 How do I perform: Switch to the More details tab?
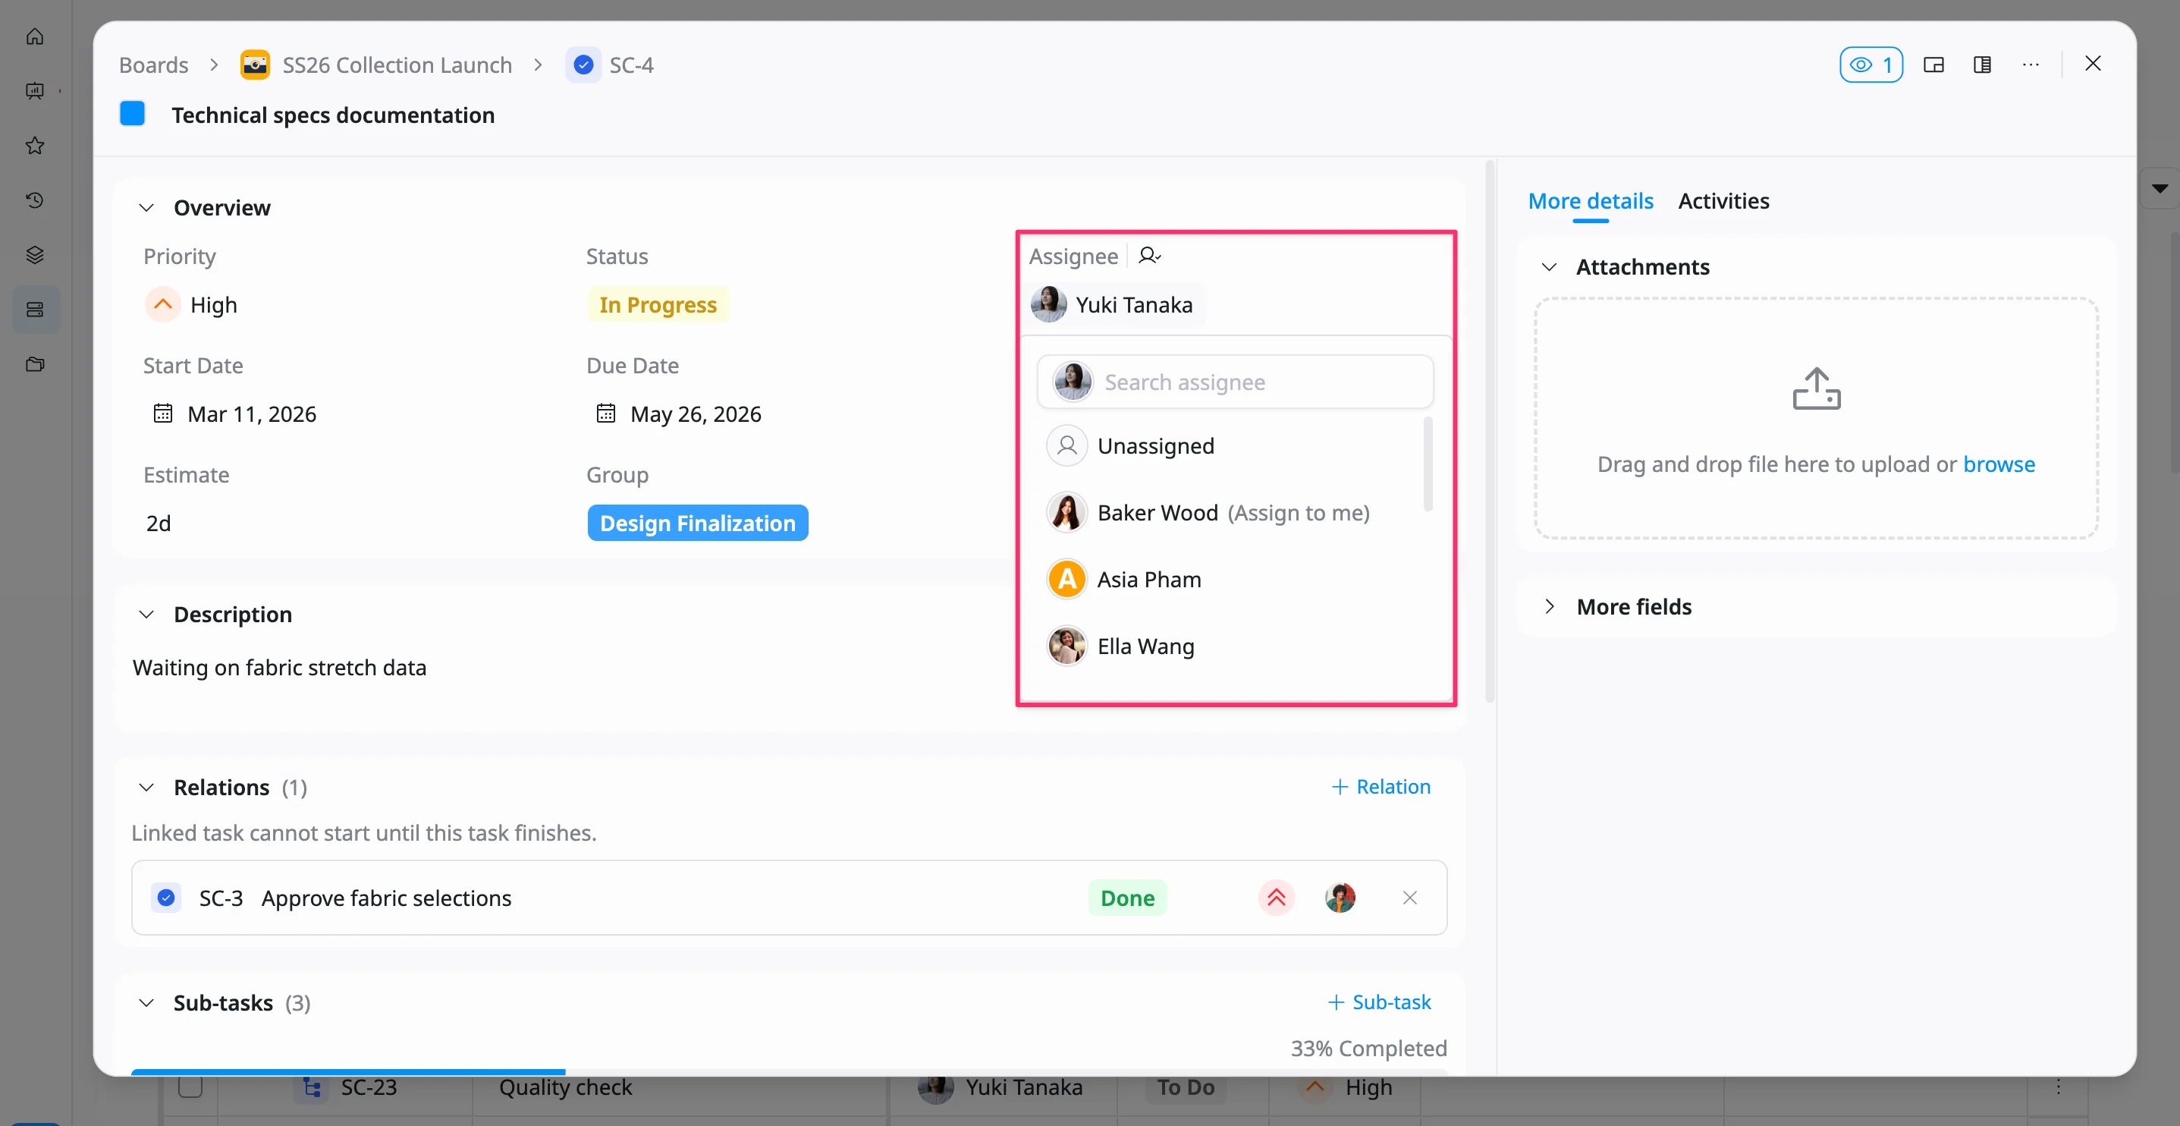point(1590,200)
